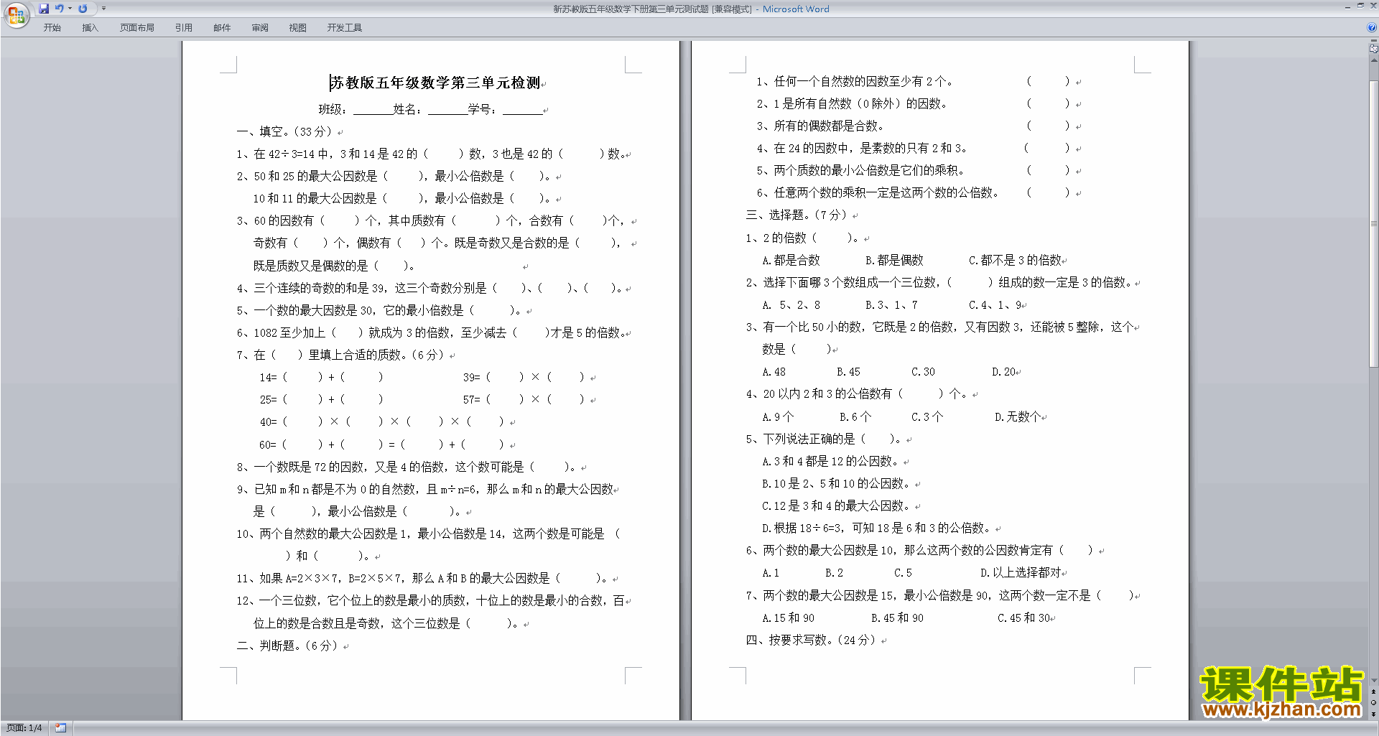Click the text 1、任何一个自然数的因数至少有2个
The width and height of the screenshot is (1379, 736).
[x=855, y=81]
